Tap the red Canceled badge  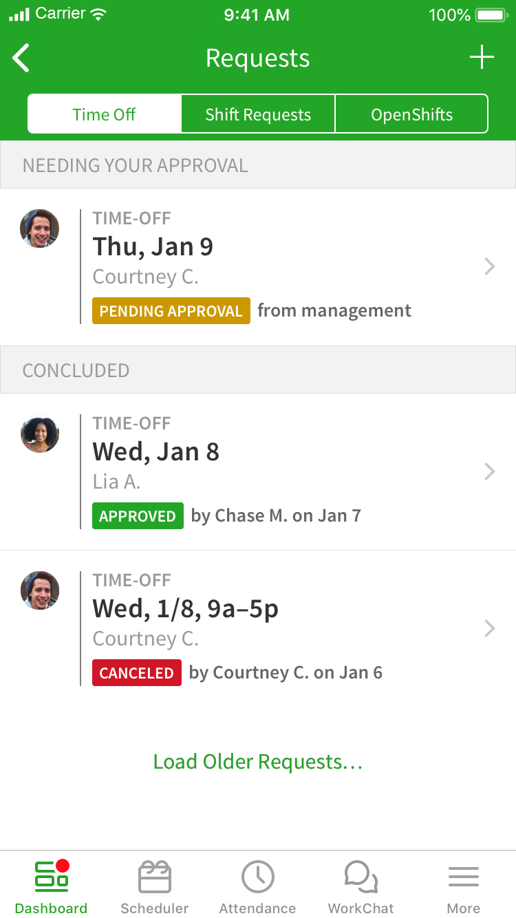(137, 673)
